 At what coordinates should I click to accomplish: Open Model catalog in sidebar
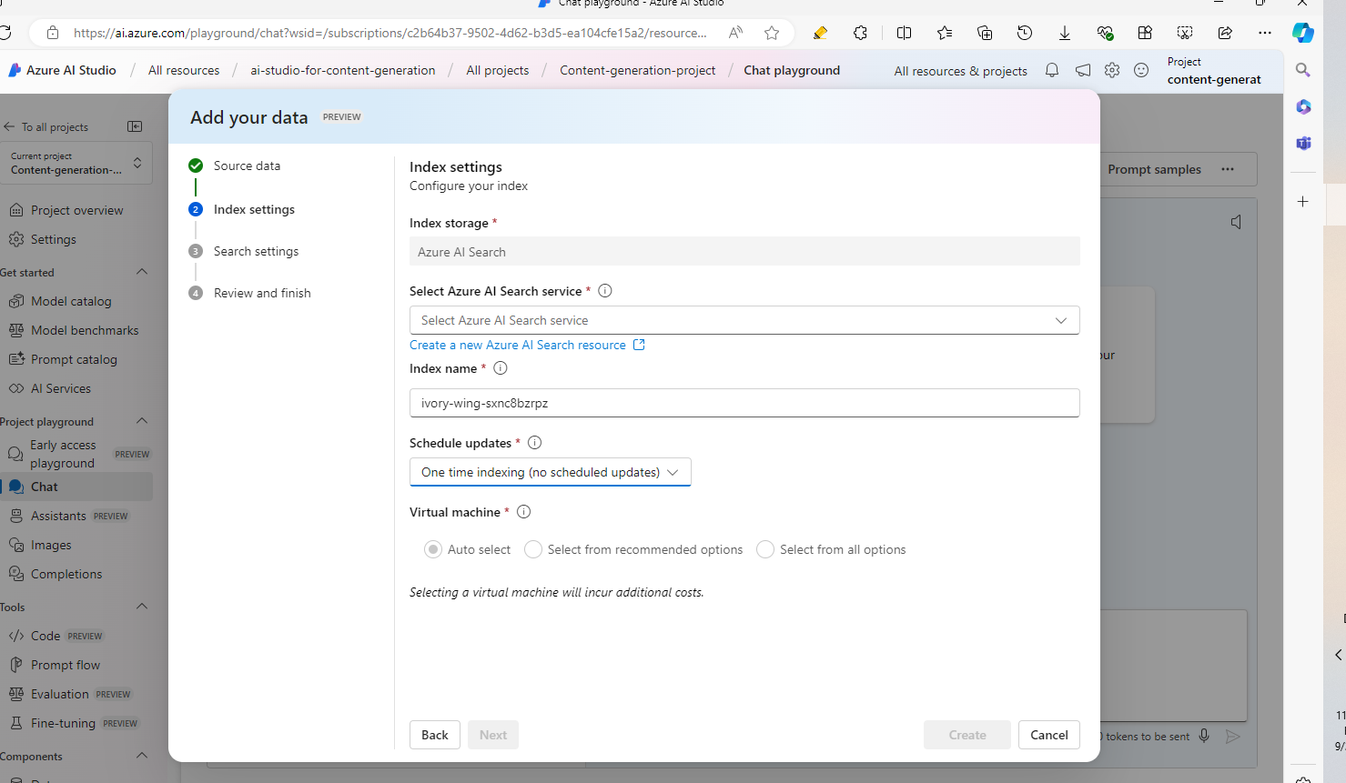pos(71,301)
